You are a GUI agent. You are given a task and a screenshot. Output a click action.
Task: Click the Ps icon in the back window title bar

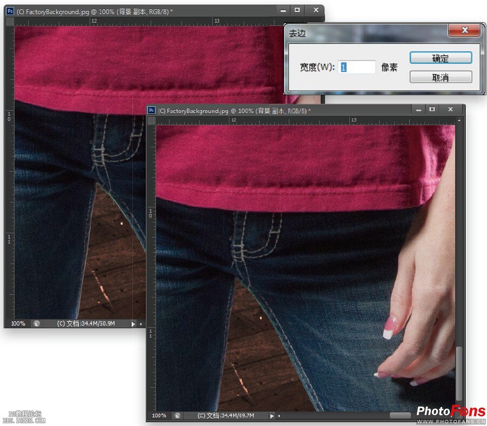pos(10,11)
